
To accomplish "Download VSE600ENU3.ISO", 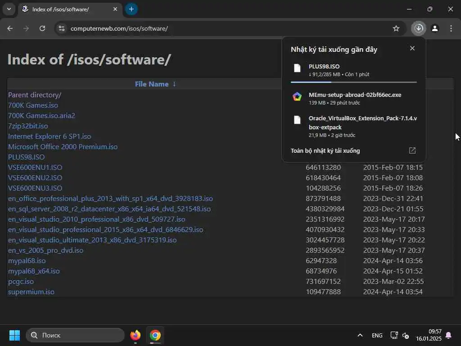I will pyautogui.click(x=35, y=188).
